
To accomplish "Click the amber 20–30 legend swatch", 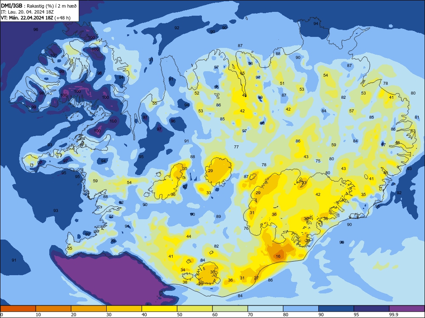I will 89,309.
